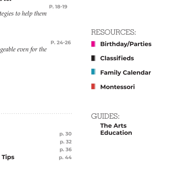Viewport: 173px width, 173px height.
Task: Go to page p. 44
Action: tap(65, 157)
